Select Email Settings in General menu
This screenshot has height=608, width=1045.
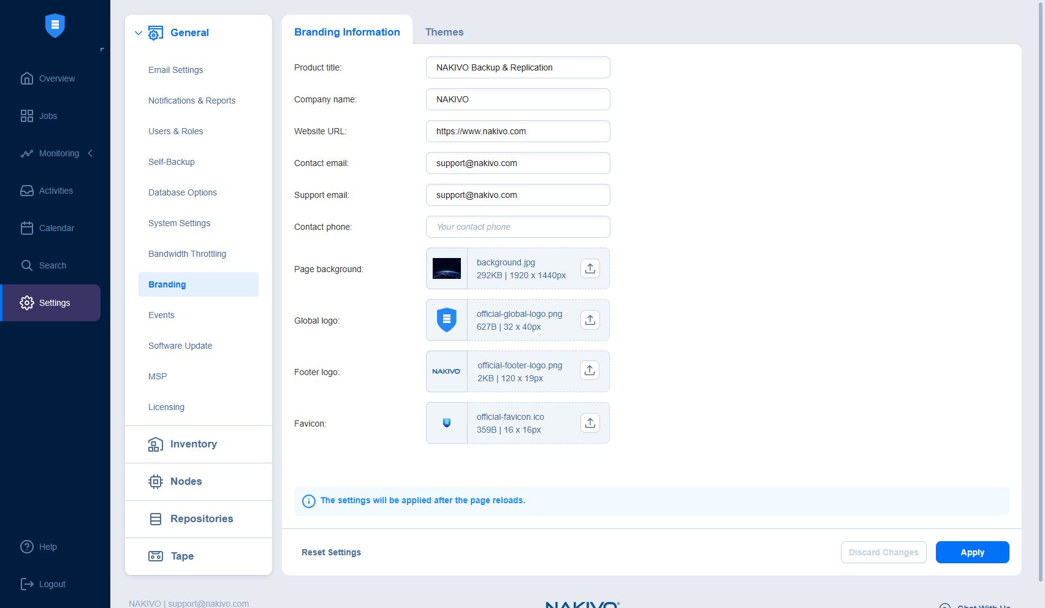point(175,70)
